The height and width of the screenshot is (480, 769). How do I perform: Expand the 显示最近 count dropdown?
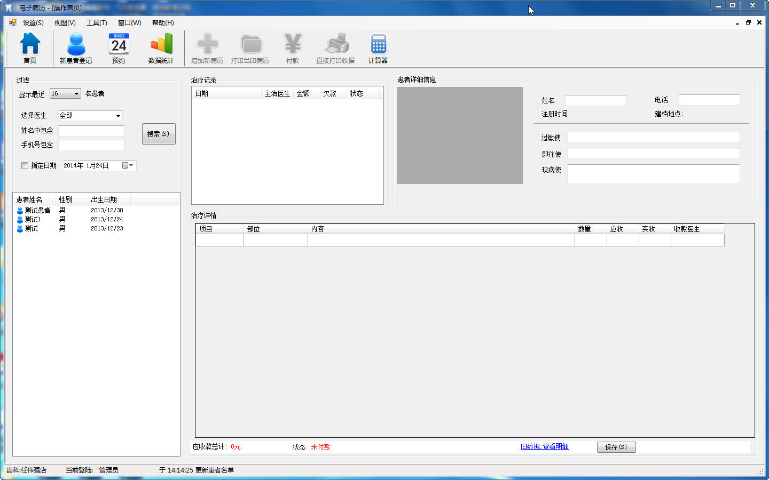[x=76, y=94]
